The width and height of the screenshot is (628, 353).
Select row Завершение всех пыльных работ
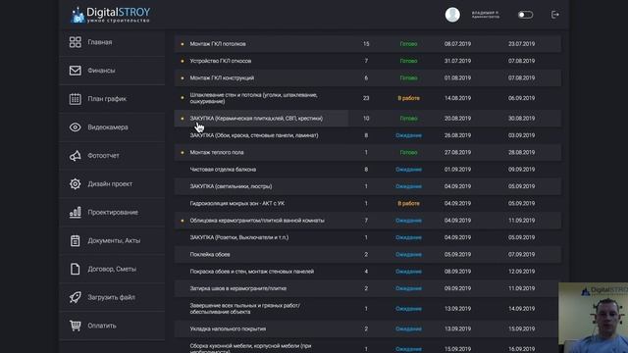[x=368, y=309]
